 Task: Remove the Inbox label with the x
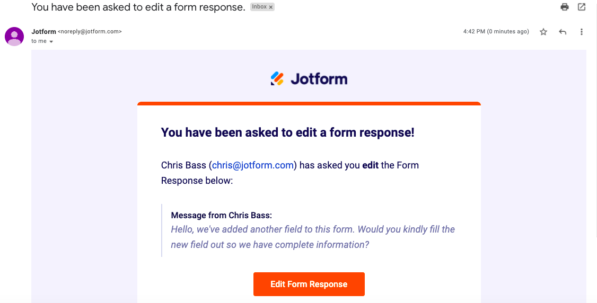(x=271, y=7)
